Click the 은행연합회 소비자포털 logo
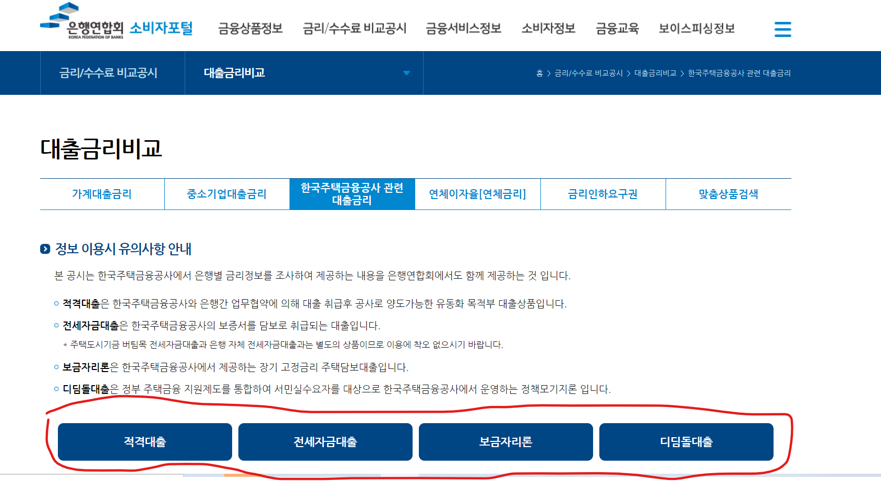 (x=117, y=21)
